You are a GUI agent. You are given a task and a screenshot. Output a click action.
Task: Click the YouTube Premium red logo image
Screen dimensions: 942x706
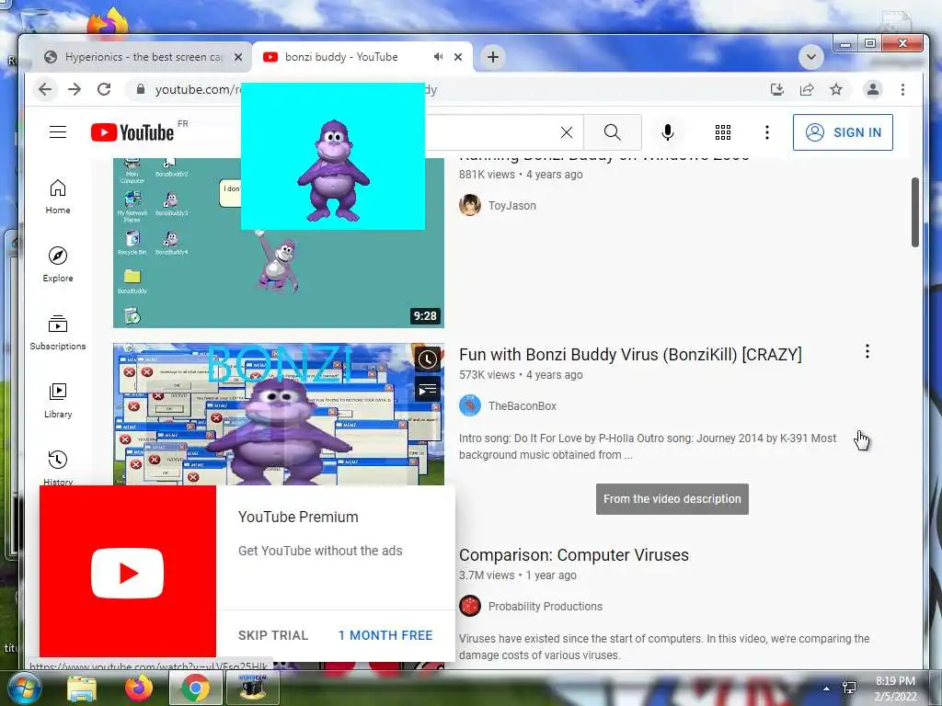click(x=127, y=572)
